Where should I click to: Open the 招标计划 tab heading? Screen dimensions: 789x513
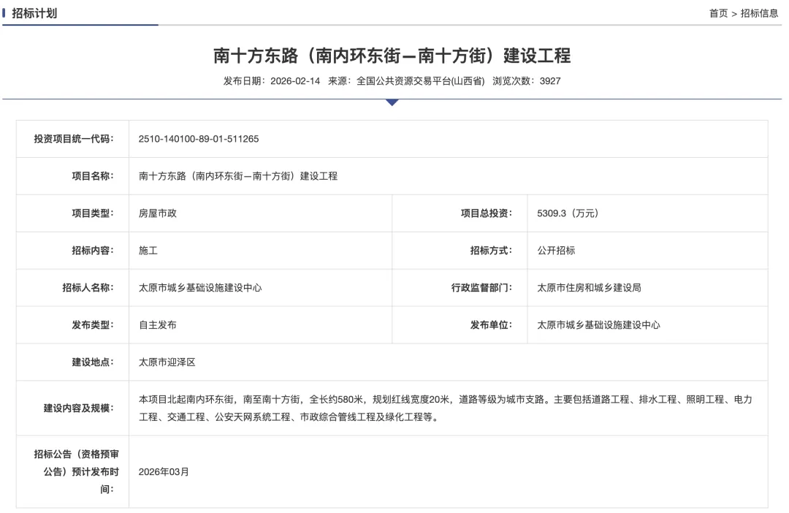pyautogui.click(x=34, y=13)
